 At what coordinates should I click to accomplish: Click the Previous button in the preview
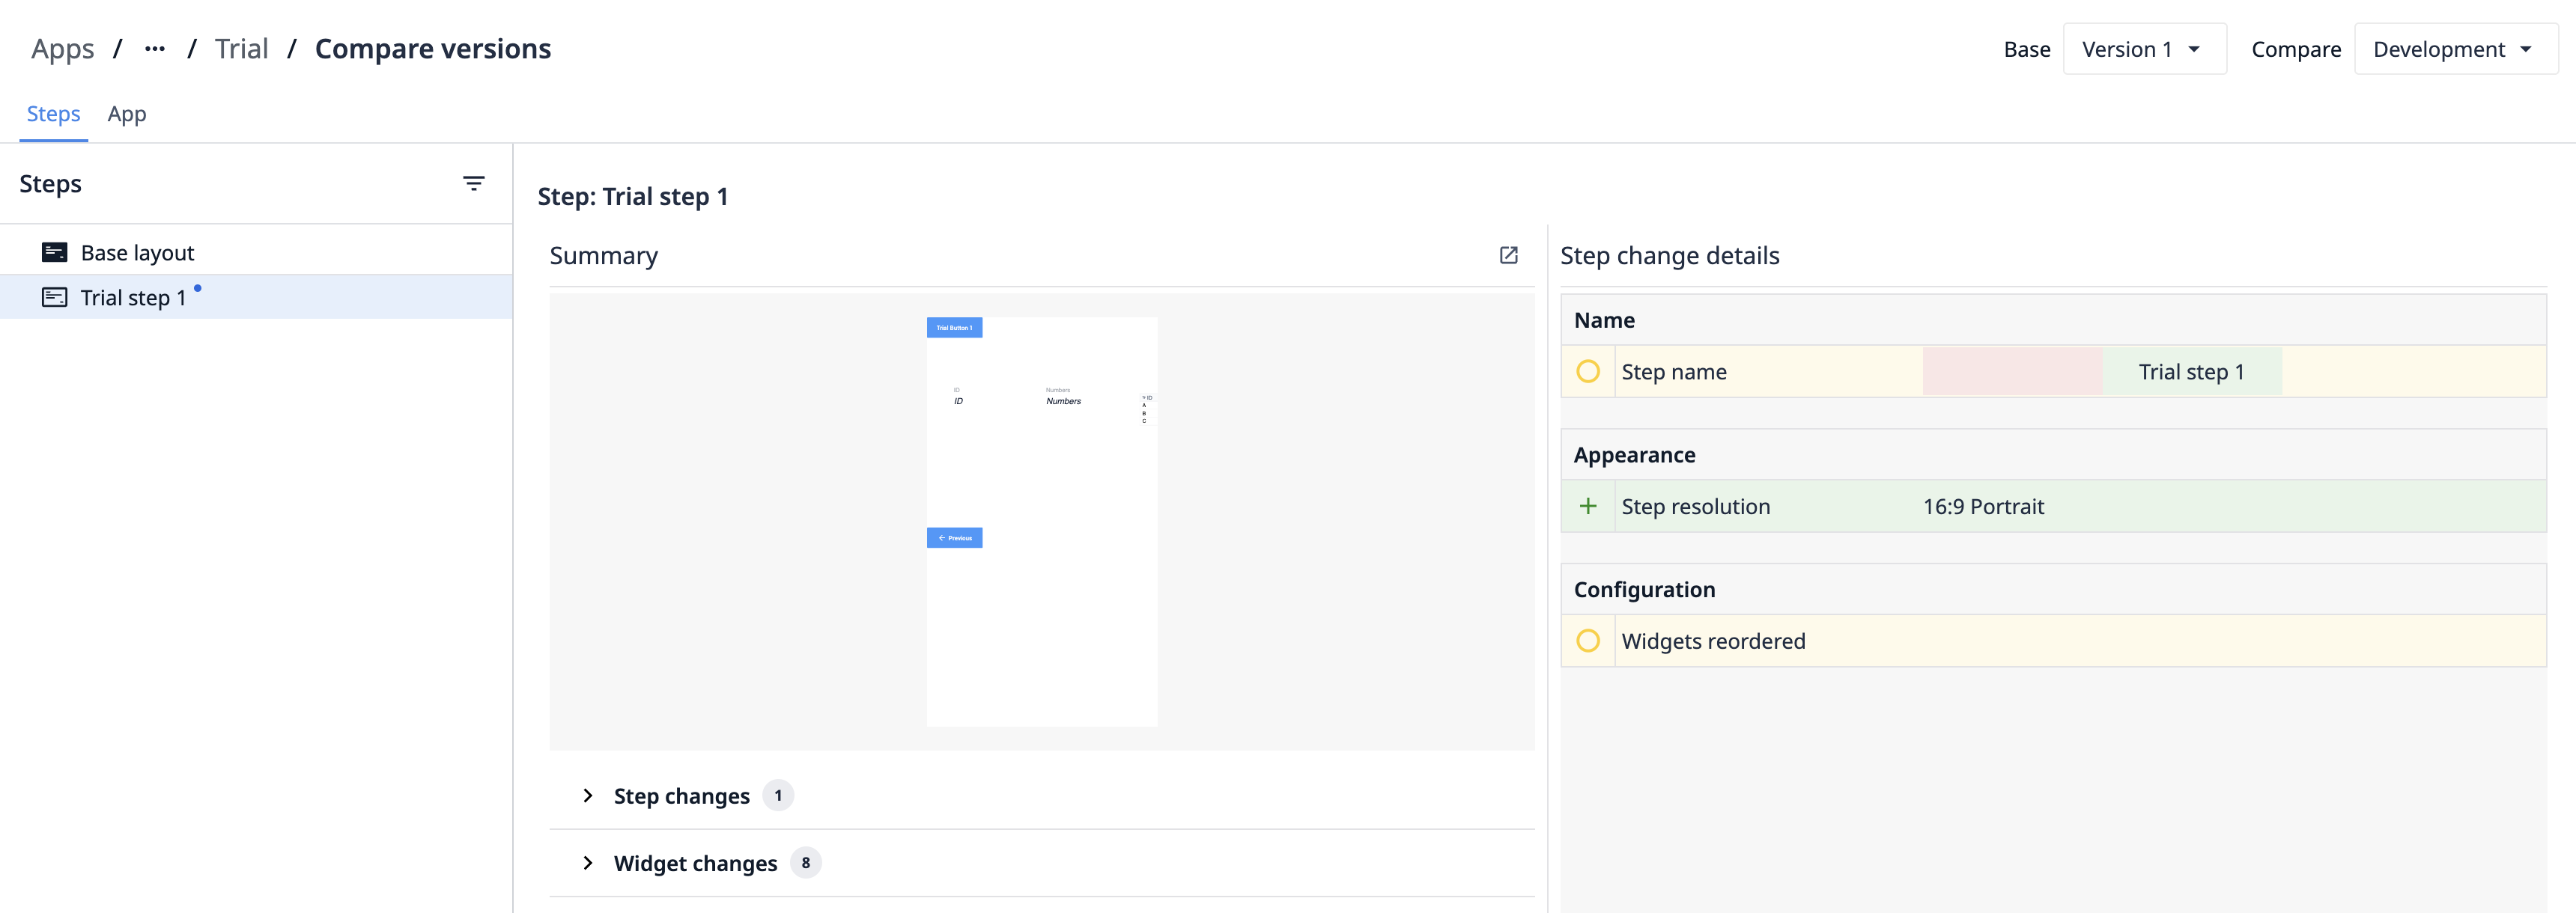pos(954,537)
